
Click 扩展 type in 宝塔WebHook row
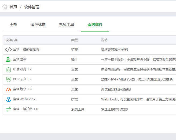75,99
